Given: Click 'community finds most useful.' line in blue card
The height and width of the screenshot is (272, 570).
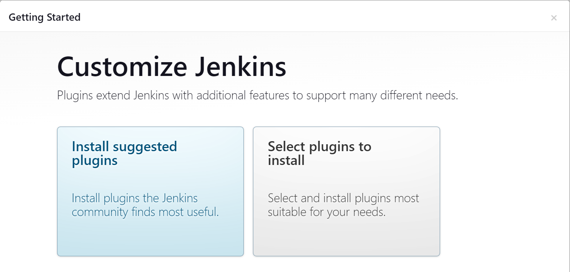Looking at the screenshot, I should pos(145,212).
